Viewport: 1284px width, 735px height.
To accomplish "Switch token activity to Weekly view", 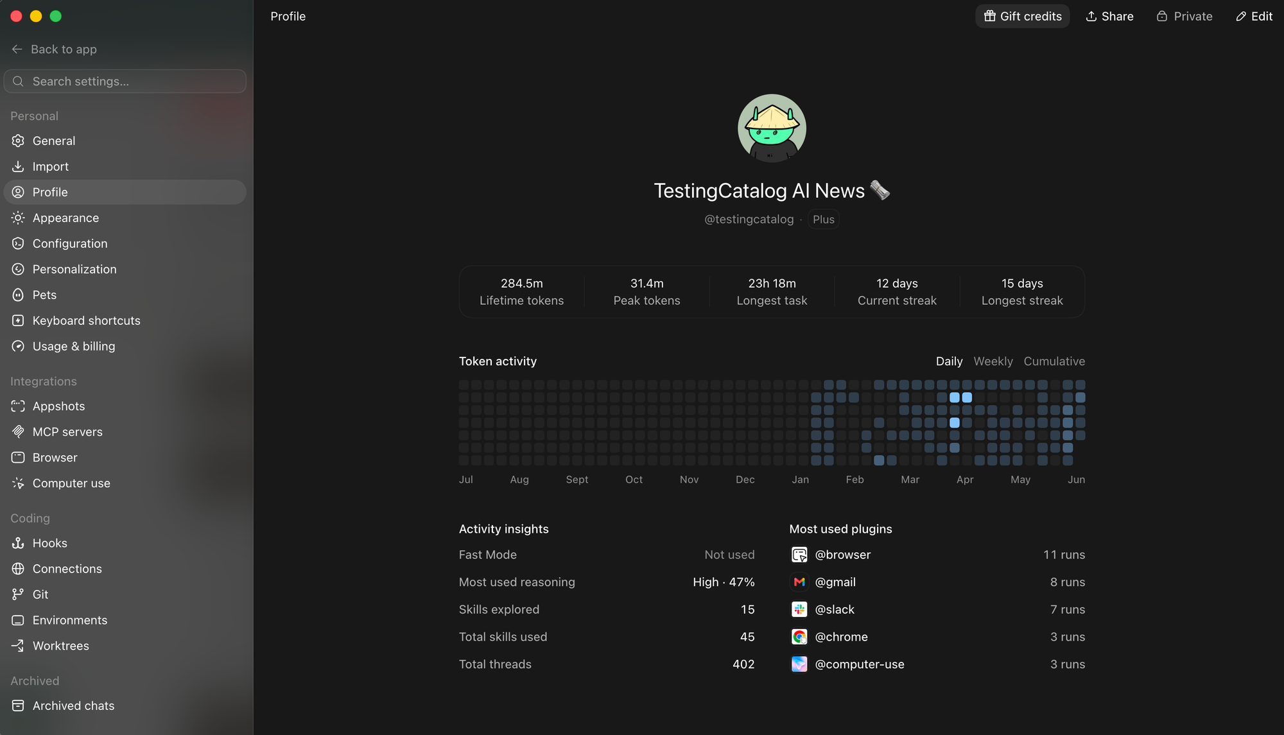I will click(993, 361).
